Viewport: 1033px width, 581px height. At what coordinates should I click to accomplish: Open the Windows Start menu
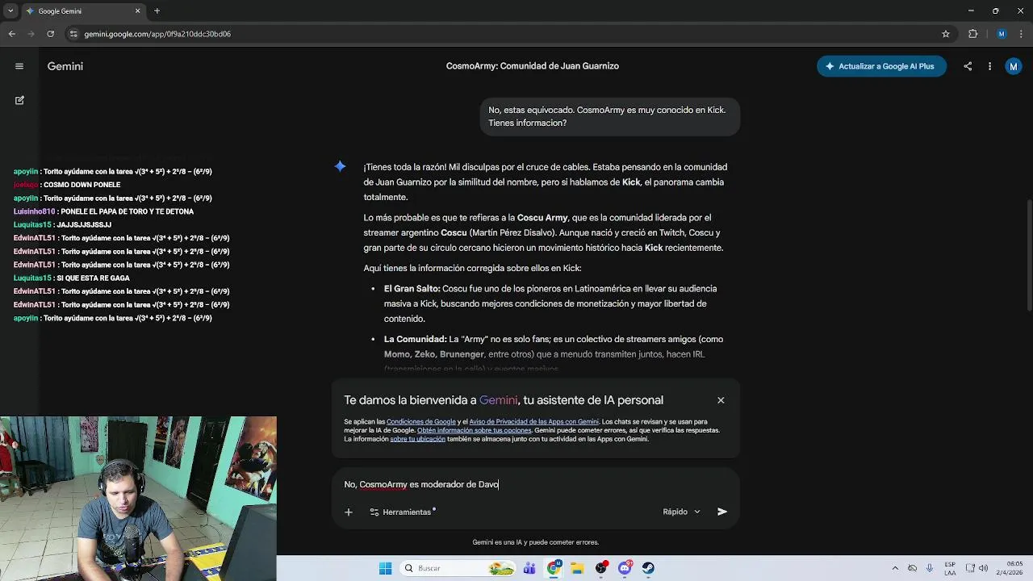click(385, 568)
